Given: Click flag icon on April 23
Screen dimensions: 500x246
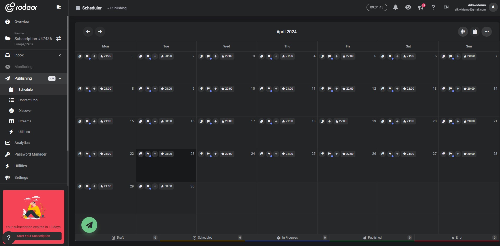Looking at the screenshot, I should 148,154.
